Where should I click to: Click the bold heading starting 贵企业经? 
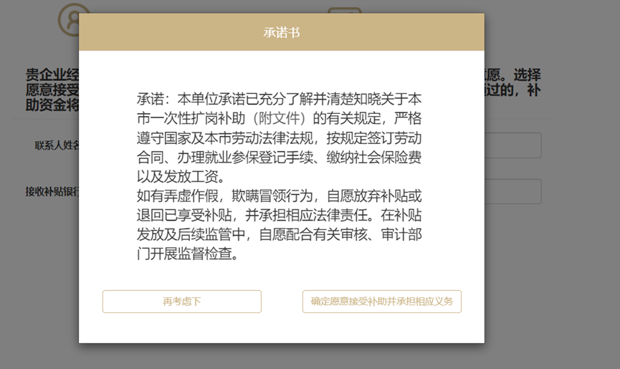(52, 75)
